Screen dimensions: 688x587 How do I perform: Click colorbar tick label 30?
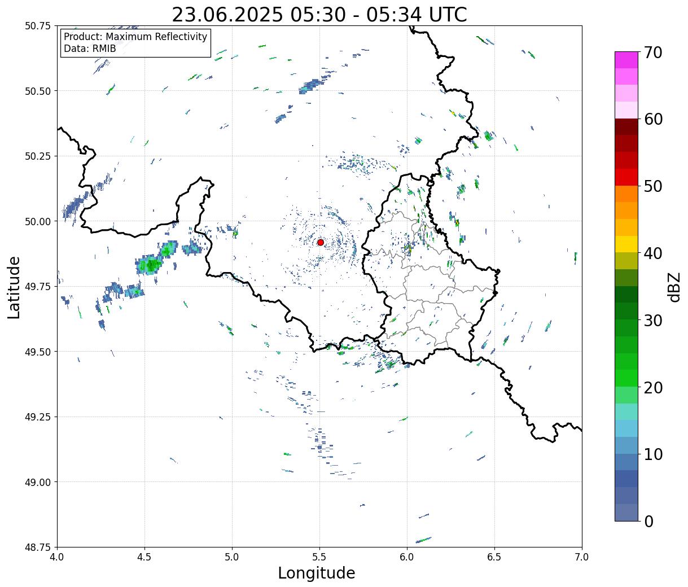point(653,321)
